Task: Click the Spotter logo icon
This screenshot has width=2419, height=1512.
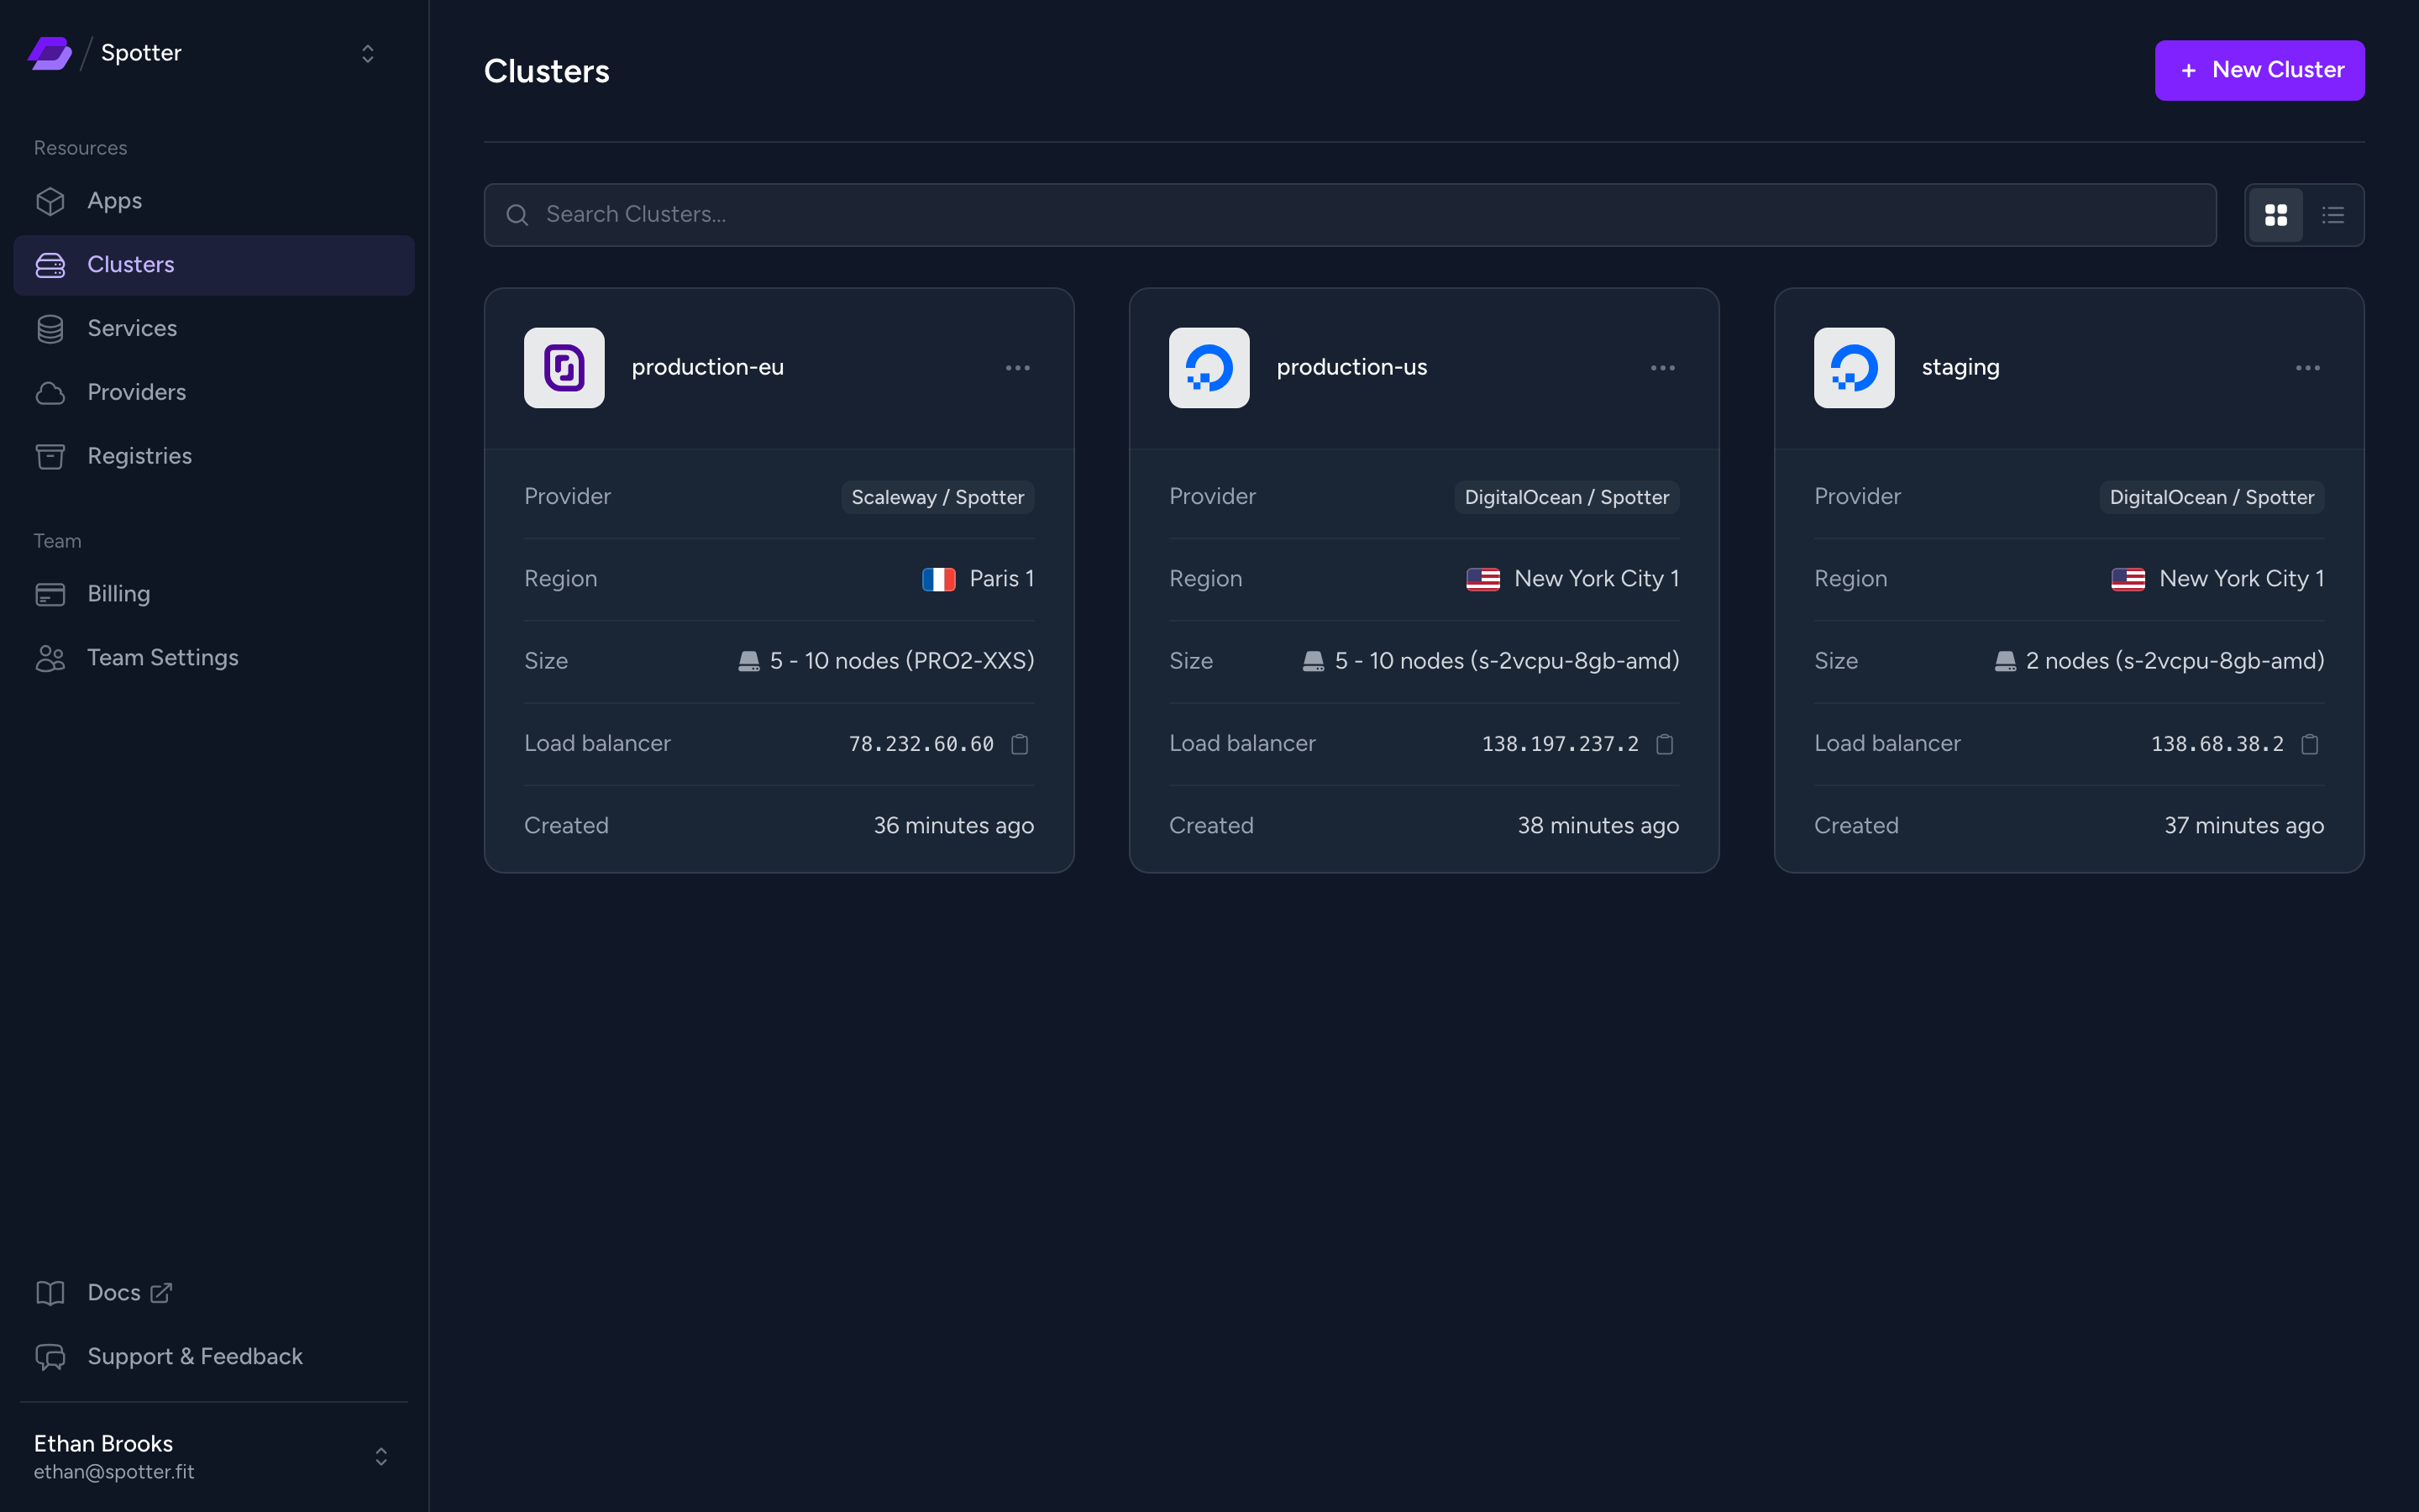Action: (49, 53)
